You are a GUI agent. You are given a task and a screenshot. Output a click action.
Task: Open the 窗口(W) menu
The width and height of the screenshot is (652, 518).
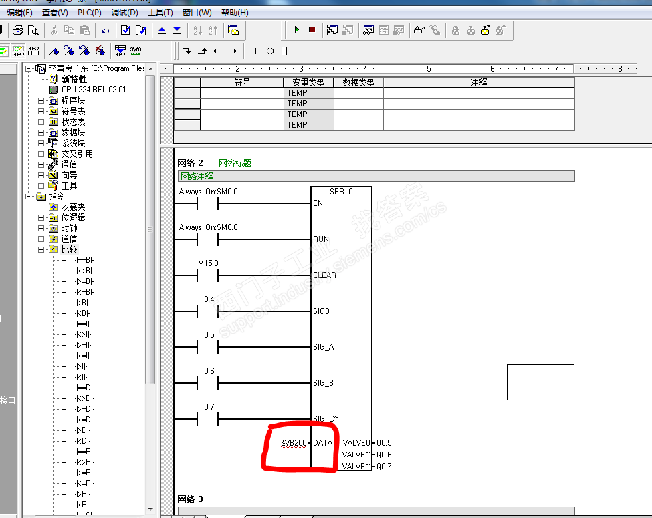coord(197,13)
